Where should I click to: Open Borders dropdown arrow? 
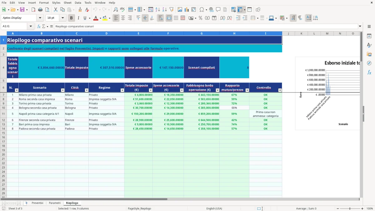tap(258, 18)
